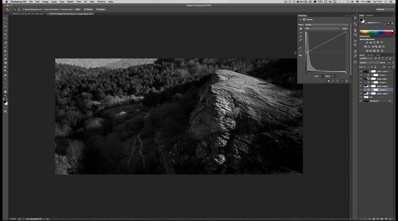The image size is (398, 221).
Task: Open the layer blend mode Normal dropdown
Action: tap(369, 63)
